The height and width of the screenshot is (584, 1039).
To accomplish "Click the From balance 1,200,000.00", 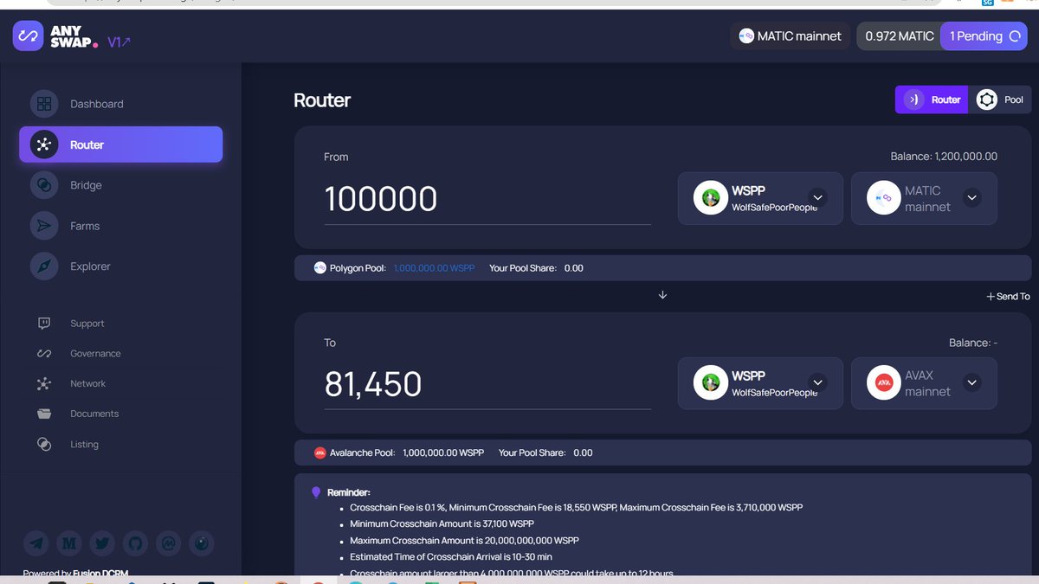I will tap(944, 157).
